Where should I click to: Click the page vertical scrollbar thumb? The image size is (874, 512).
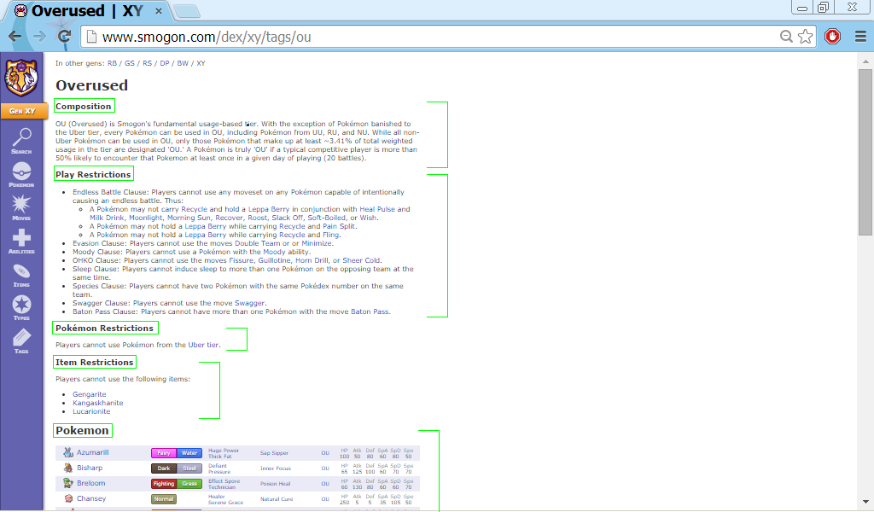click(x=865, y=152)
